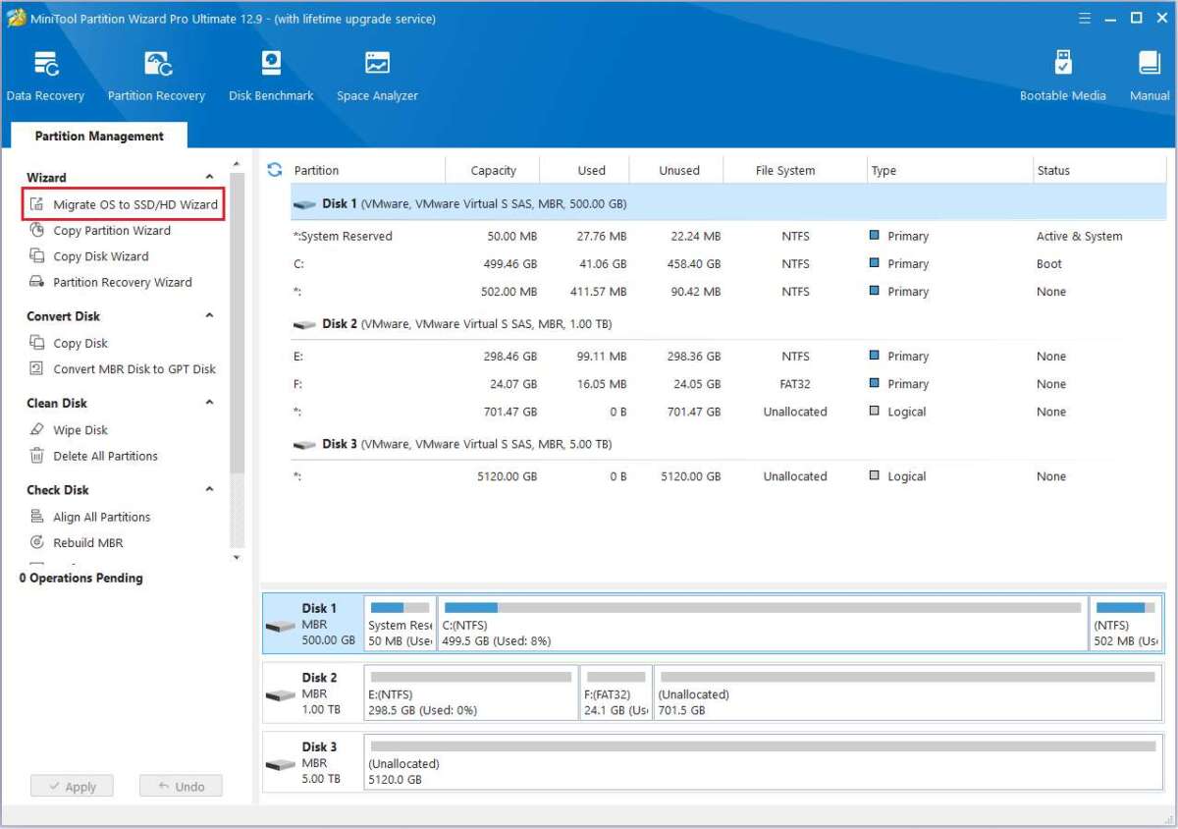This screenshot has width=1178, height=829.
Task: Sort by the Status column header
Action: (x=1099, y=170)
